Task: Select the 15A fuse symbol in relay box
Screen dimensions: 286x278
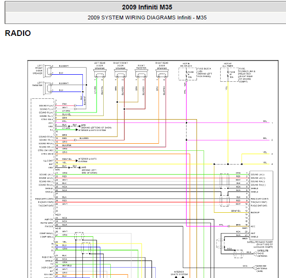Action: tap(228, 74)
